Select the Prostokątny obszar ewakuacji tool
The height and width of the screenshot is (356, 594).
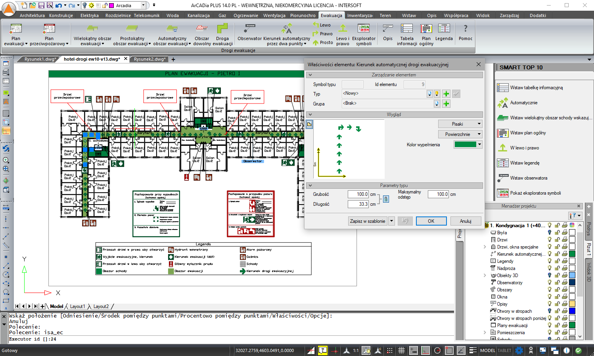click(132, 34)
